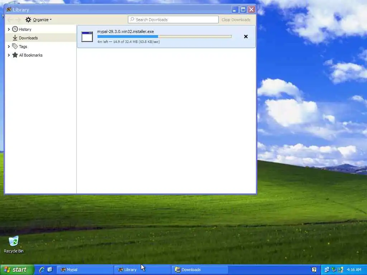Expand the All Bookmarks node
Screen dimensions: 367x275
tap(9, 55)
